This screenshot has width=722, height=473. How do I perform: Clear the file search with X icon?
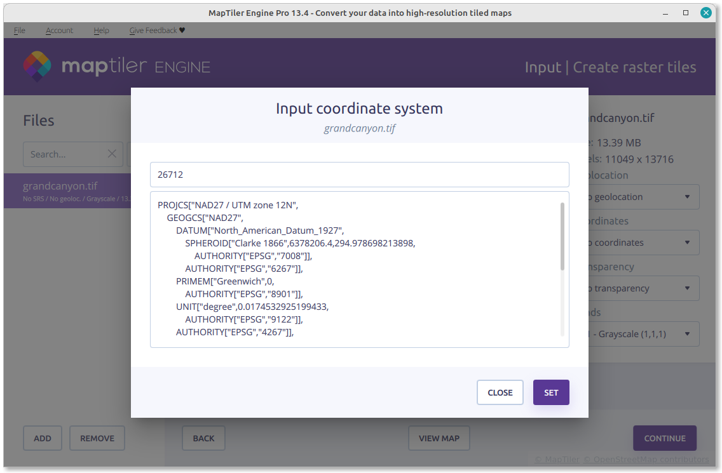point(112,154)
